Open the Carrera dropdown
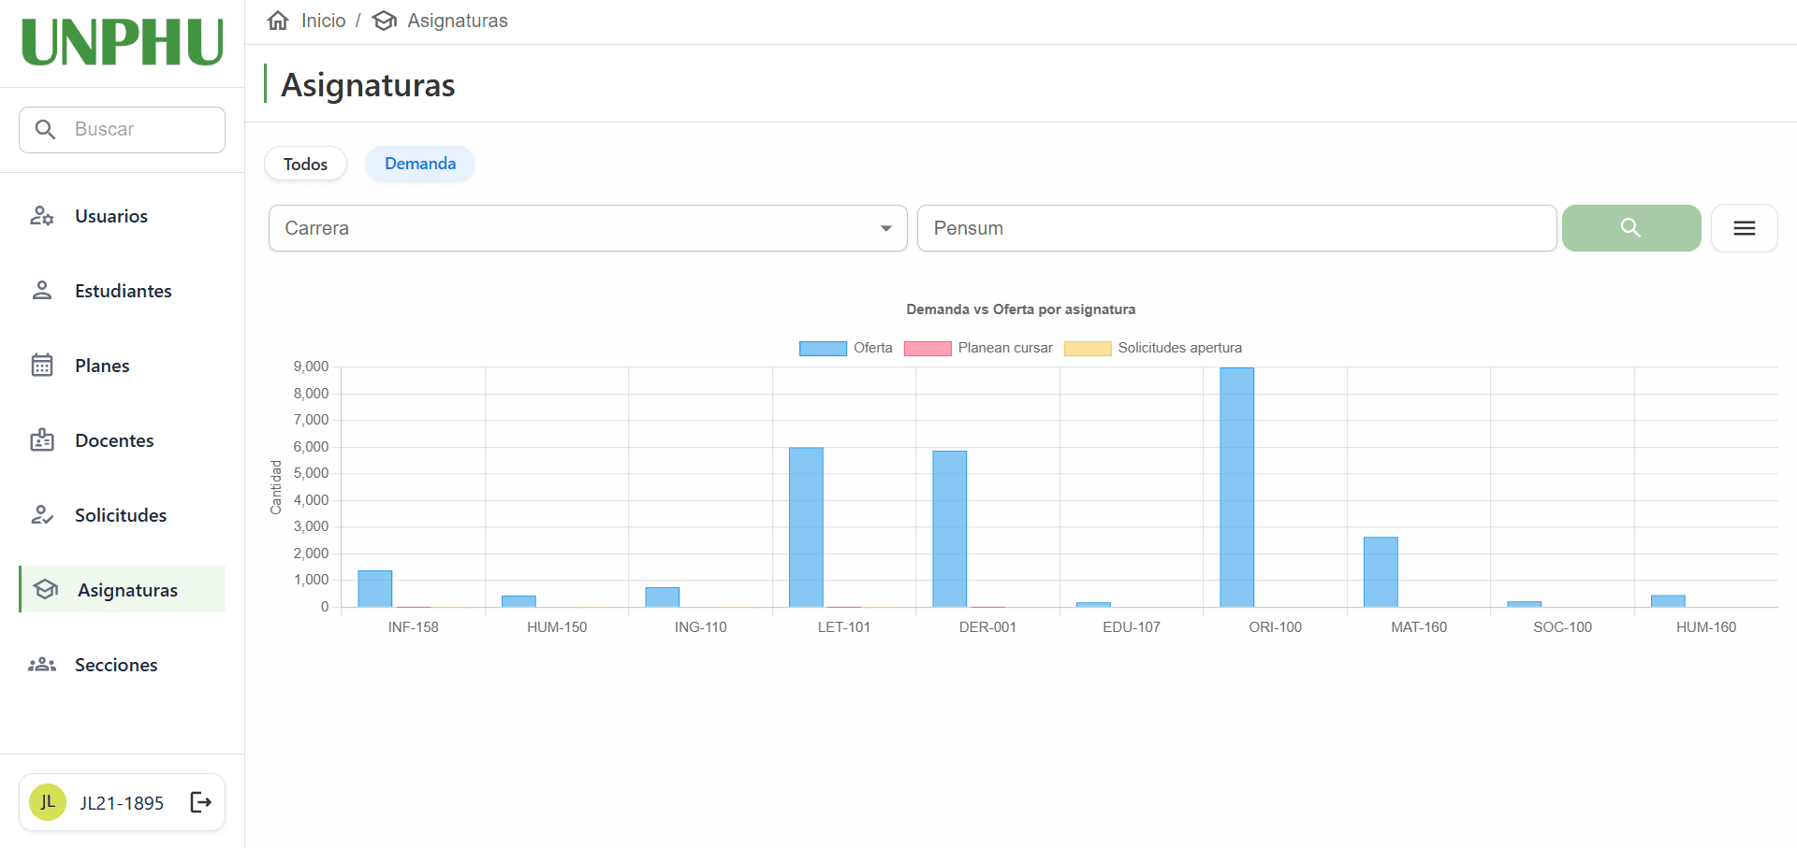The width and height of the screenshot is (1797, 848). (588, 228)
